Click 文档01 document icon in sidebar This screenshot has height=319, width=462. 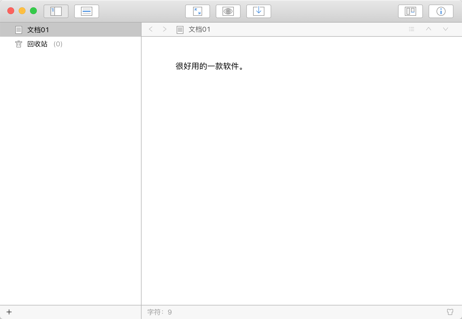[x=19, y=30]
